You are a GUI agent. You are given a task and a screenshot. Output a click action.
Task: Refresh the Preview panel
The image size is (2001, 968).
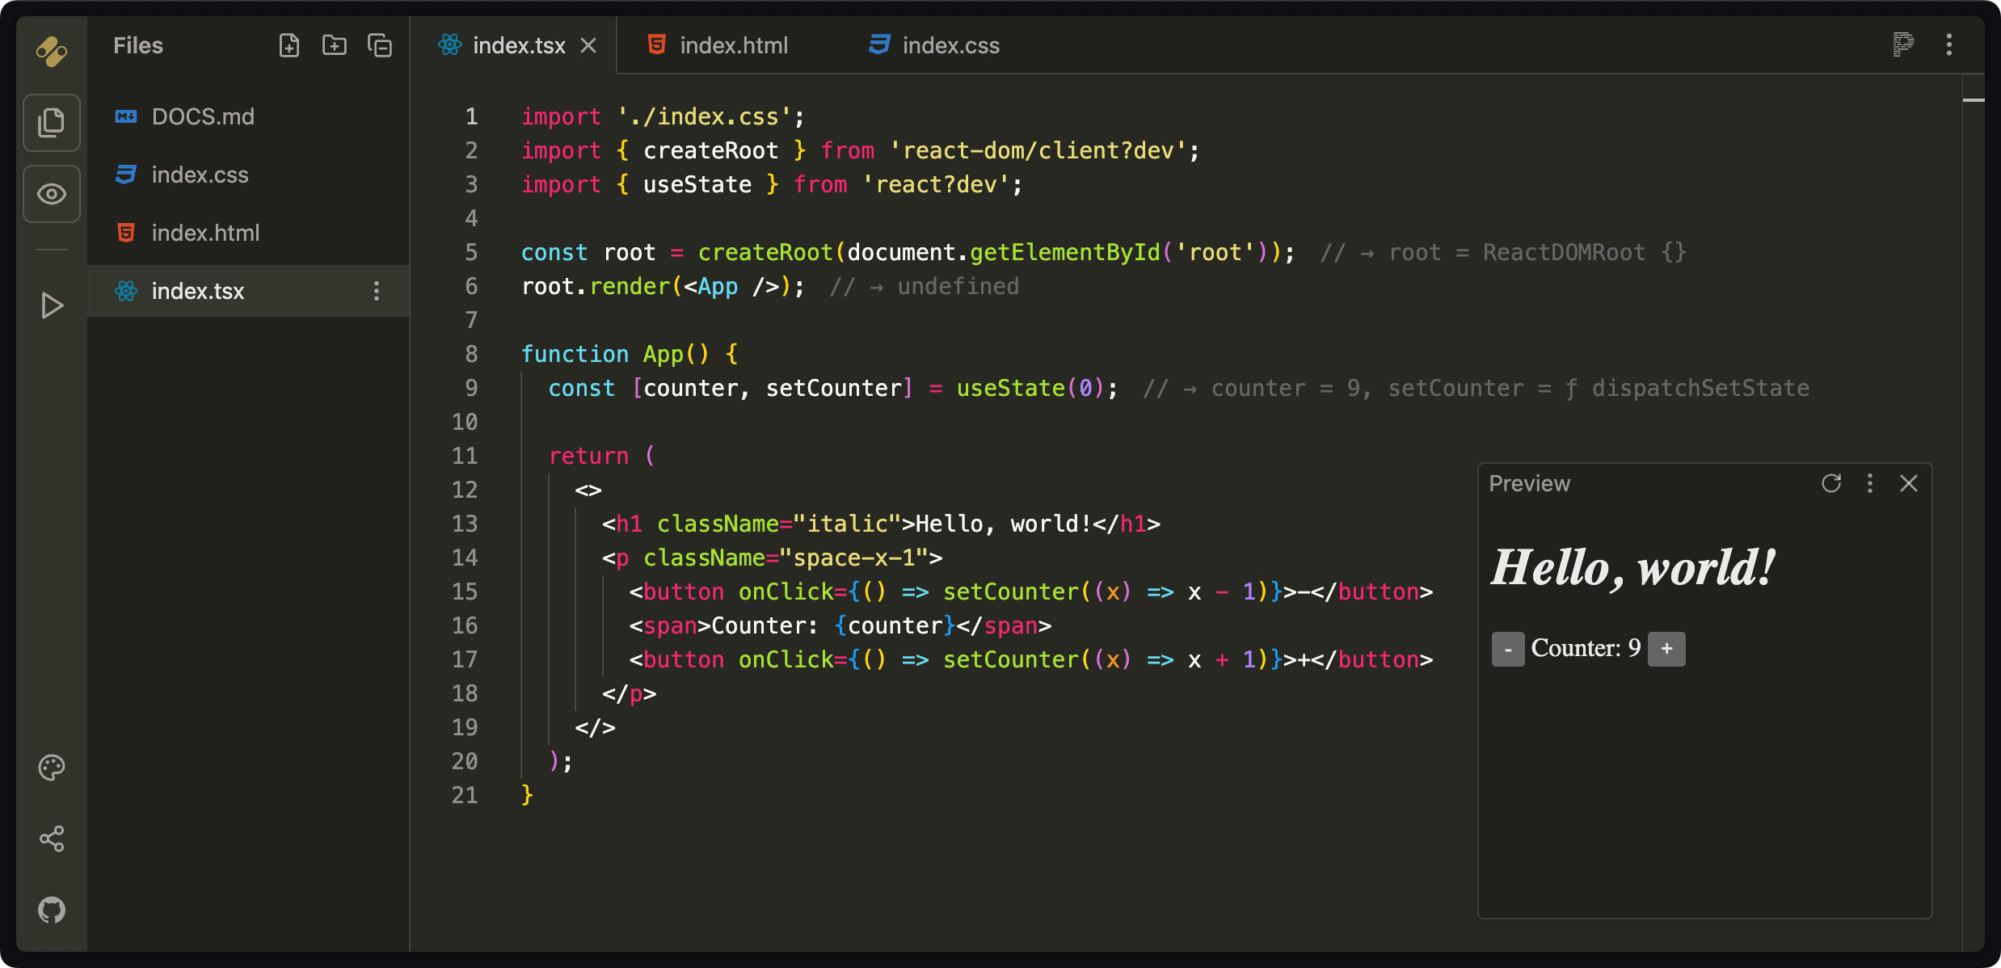[x=1831, y=483]
